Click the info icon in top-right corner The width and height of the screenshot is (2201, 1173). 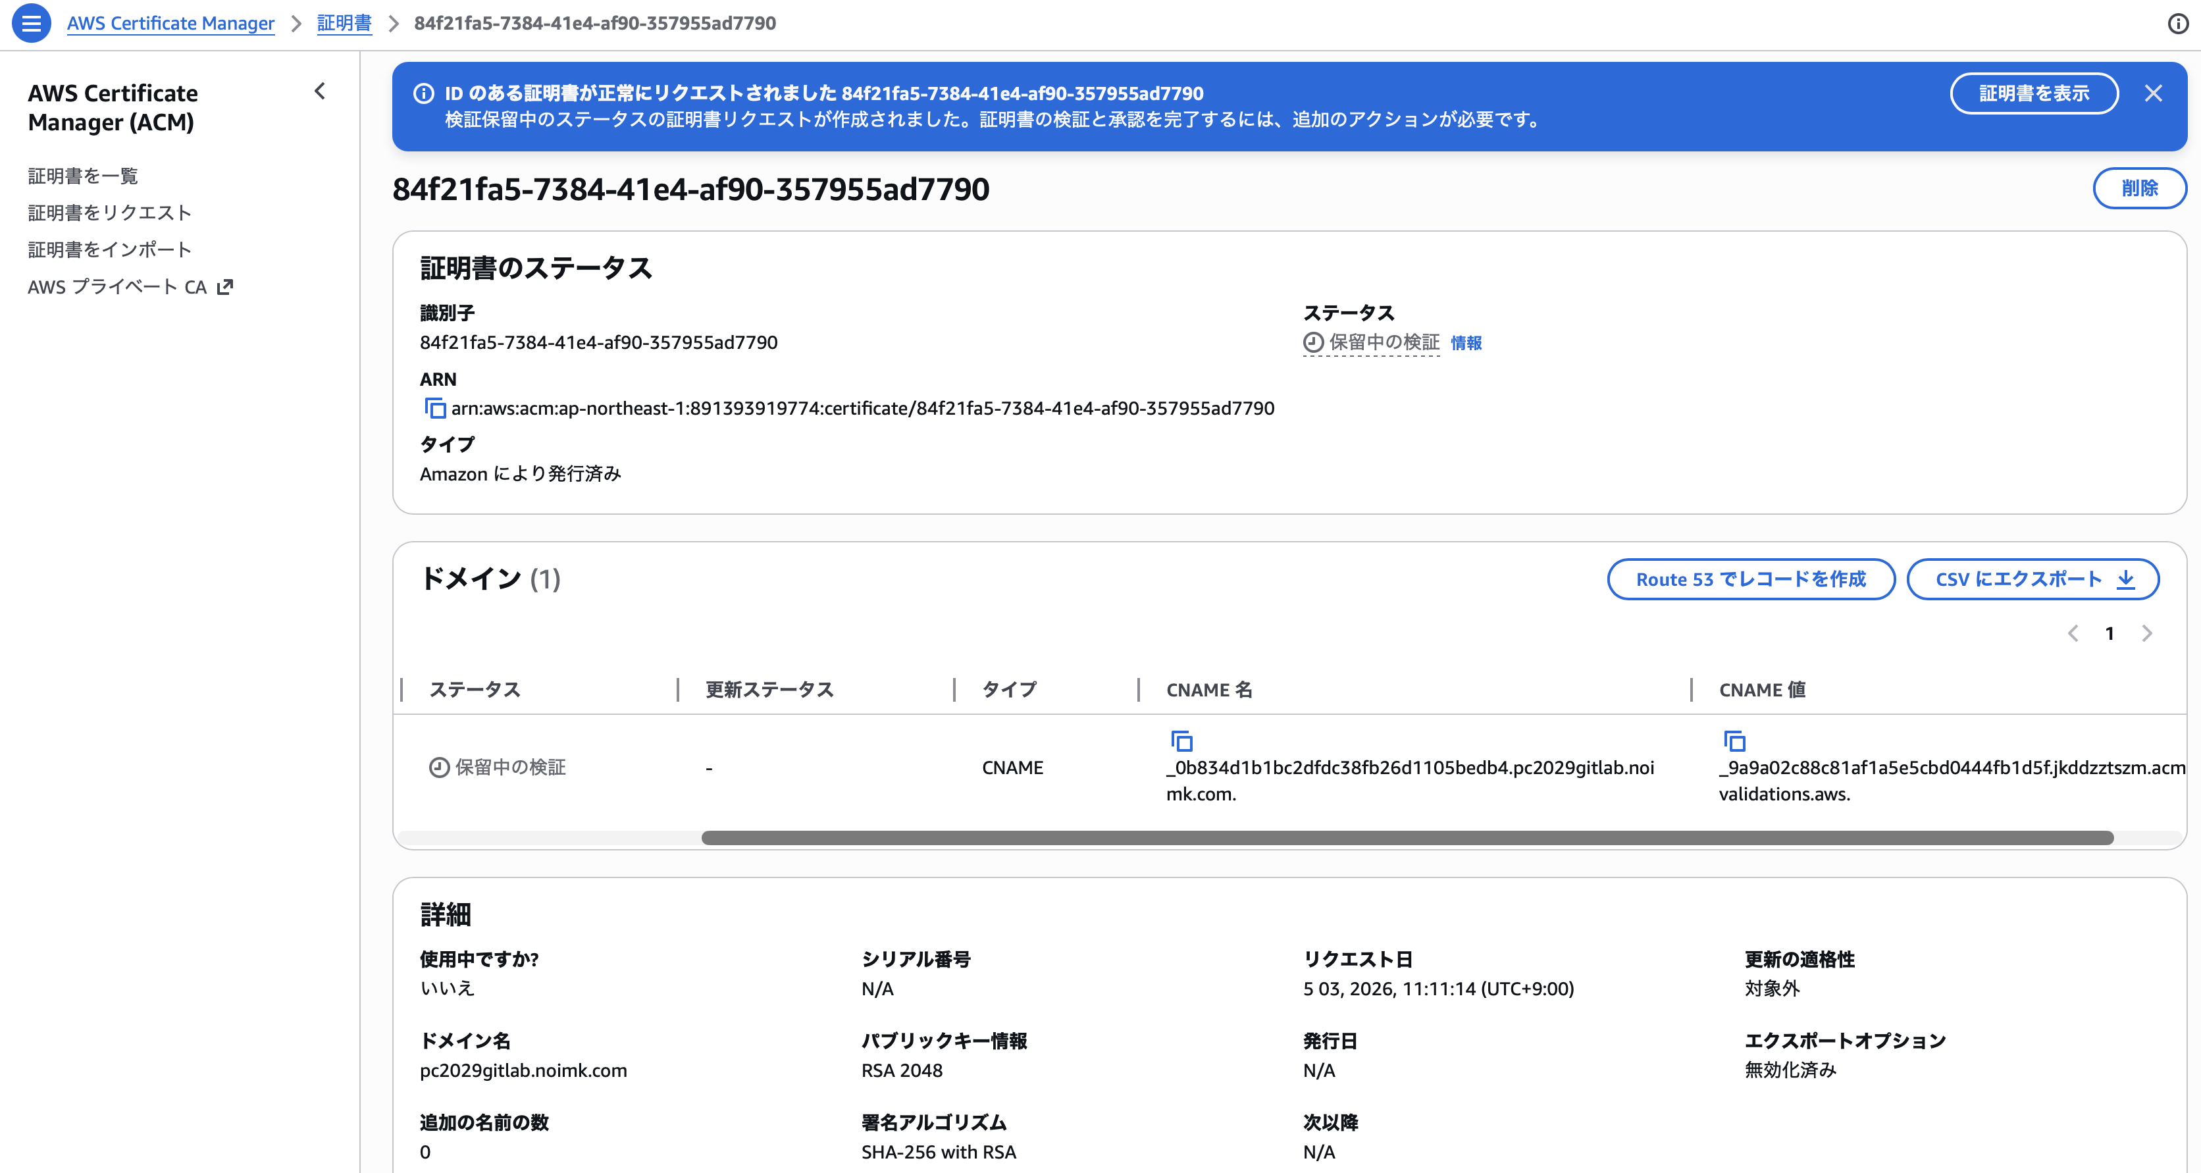2178,24
